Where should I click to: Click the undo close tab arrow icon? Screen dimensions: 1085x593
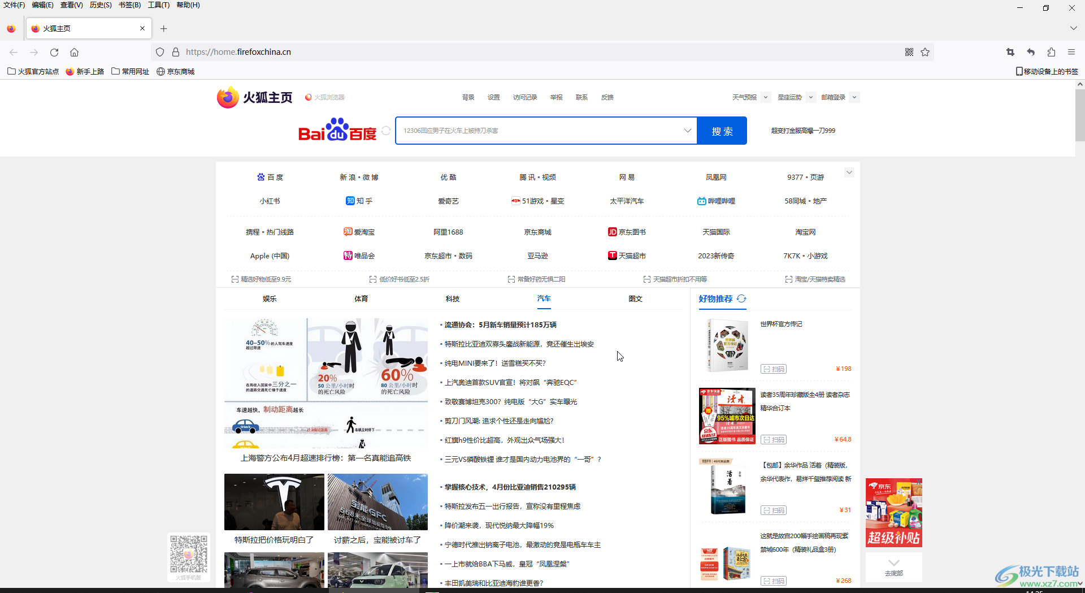click(1031, 52)
